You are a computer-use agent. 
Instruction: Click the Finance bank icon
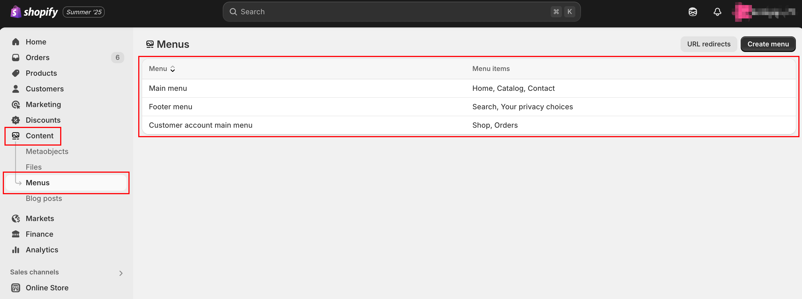(16, 234)
